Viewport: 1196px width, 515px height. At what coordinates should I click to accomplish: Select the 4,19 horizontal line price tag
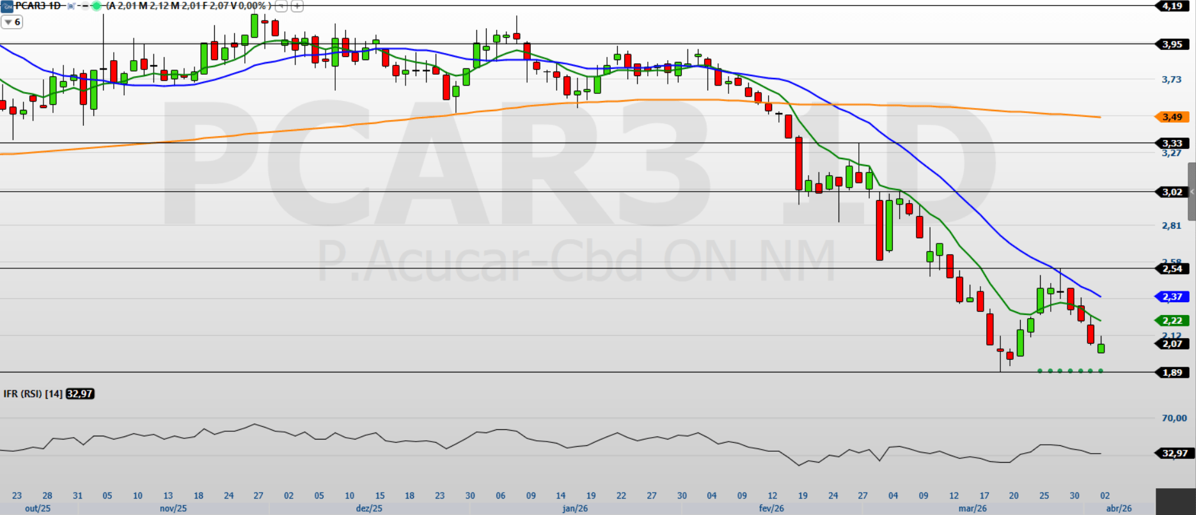point(1172,6)
